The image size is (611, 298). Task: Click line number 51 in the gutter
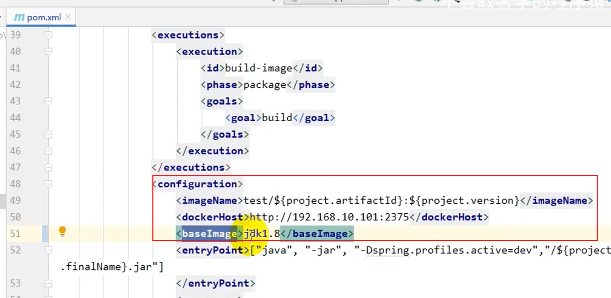point(15,233)
